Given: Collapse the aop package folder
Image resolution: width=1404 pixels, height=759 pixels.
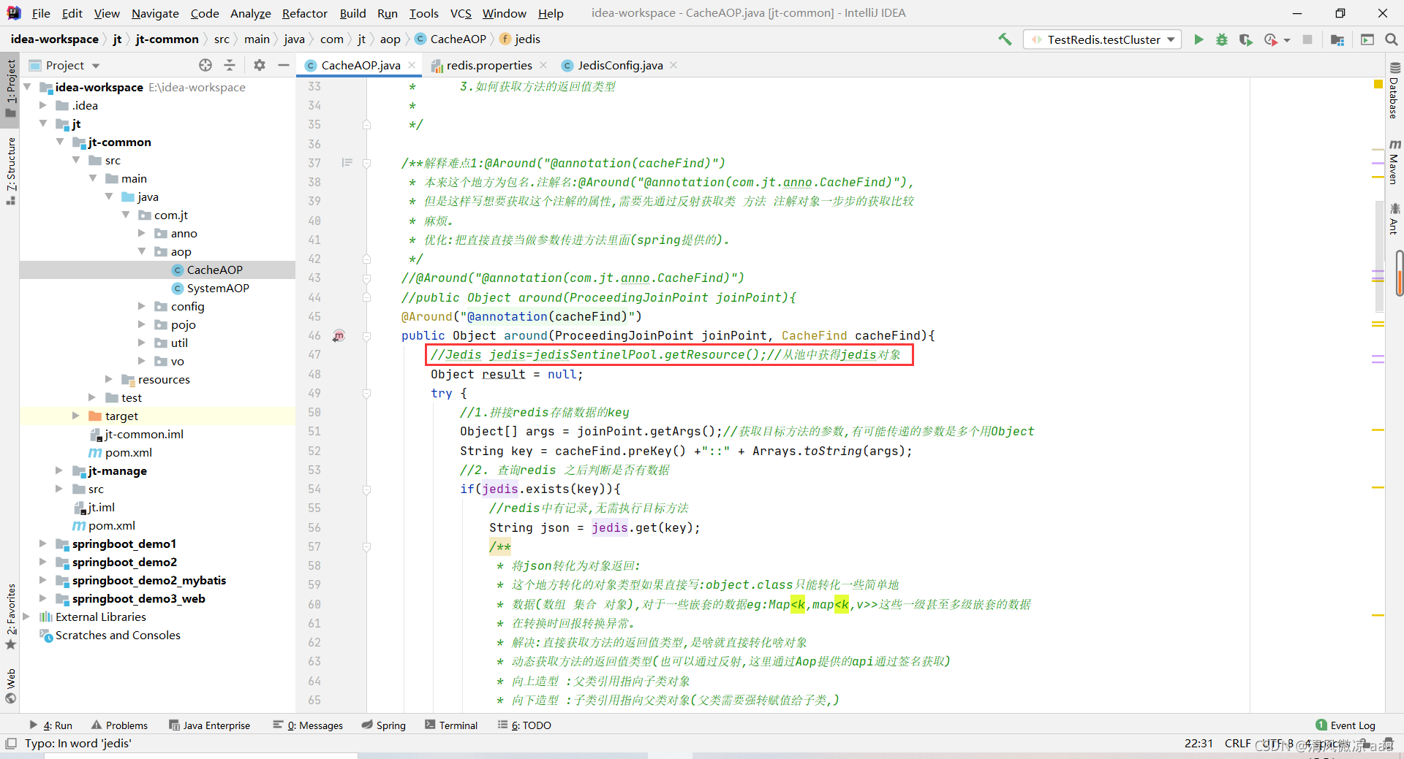Looking at the screenshot, I should pos(142,251).
